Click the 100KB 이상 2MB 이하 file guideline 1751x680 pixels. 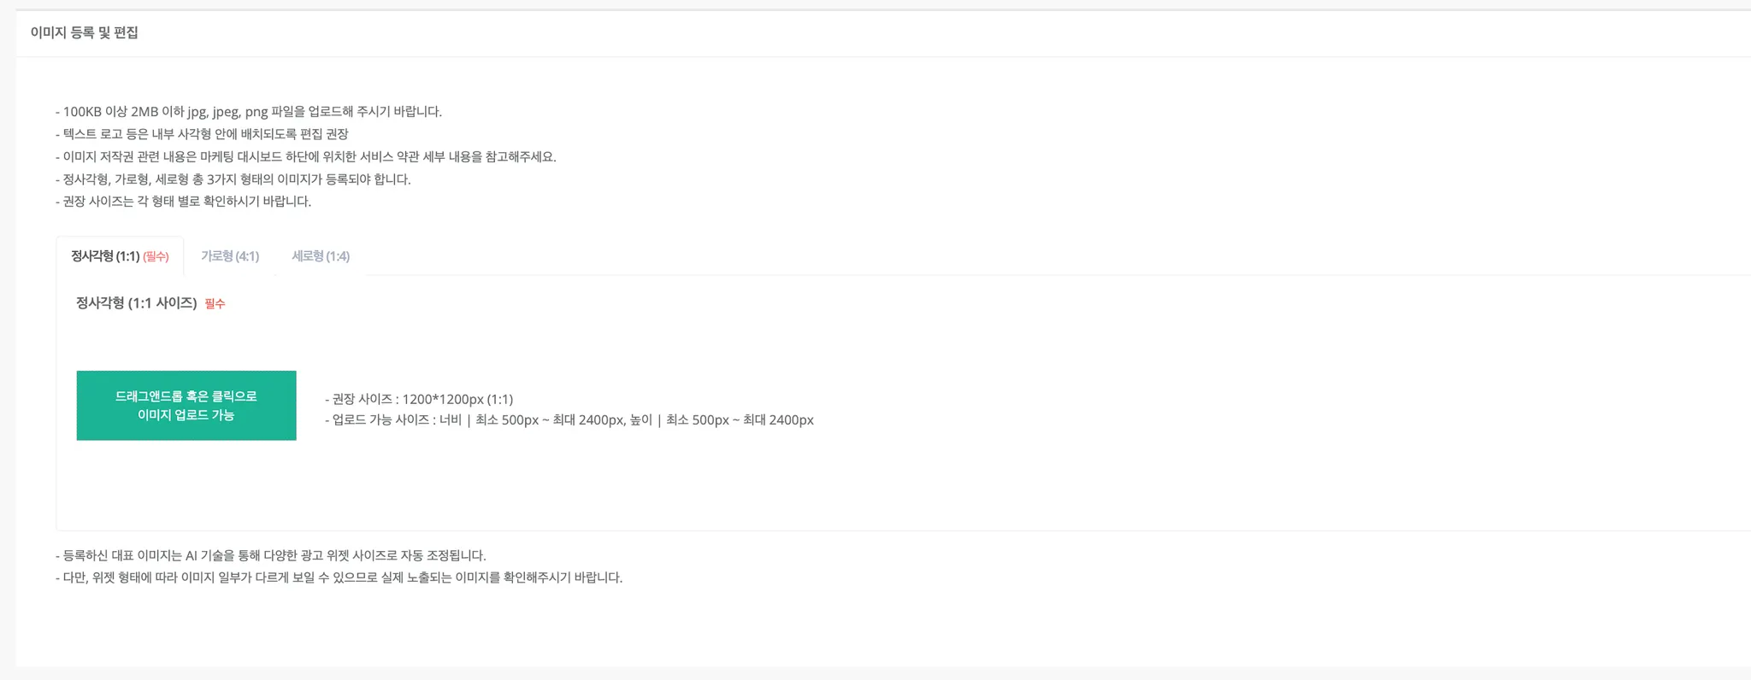pos(249,112)
